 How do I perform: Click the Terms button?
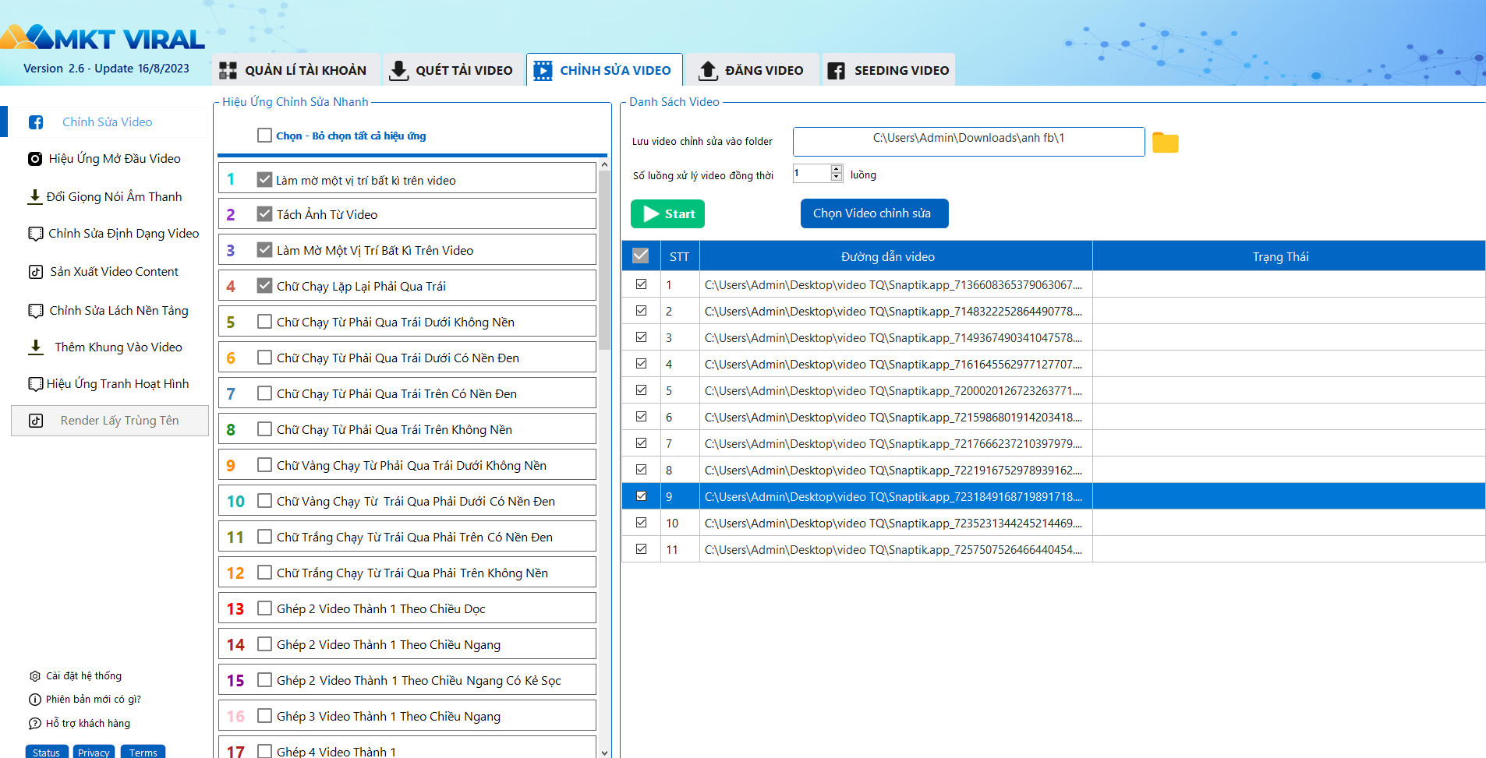(x=143, y=752)
